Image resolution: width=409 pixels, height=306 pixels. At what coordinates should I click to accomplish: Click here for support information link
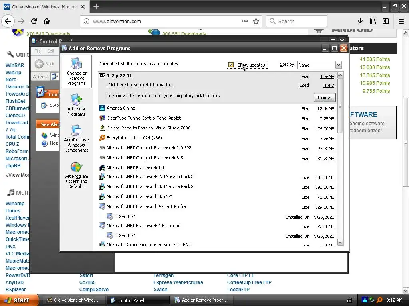(x=140, y=85)
